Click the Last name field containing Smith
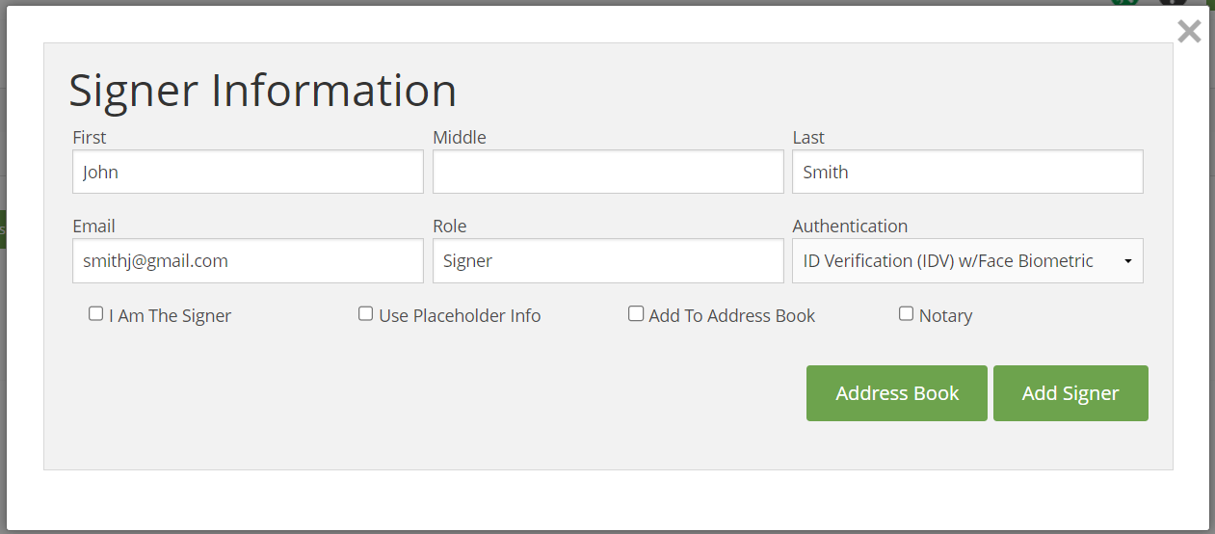 pyautogui.click(x=967, y=173)
